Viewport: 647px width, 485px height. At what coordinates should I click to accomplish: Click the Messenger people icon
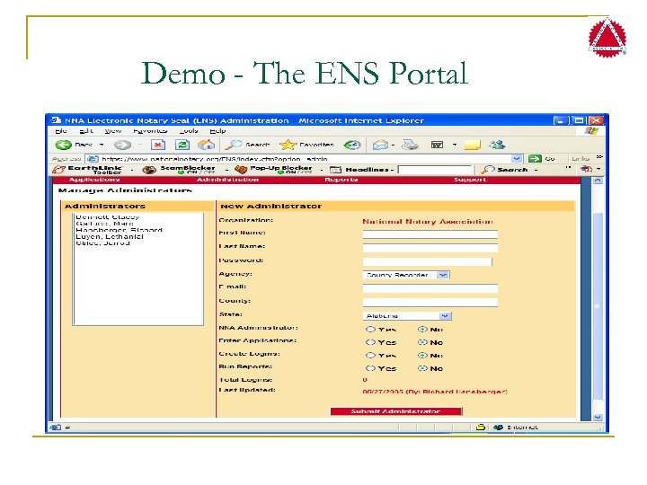[x=497, y=145]
